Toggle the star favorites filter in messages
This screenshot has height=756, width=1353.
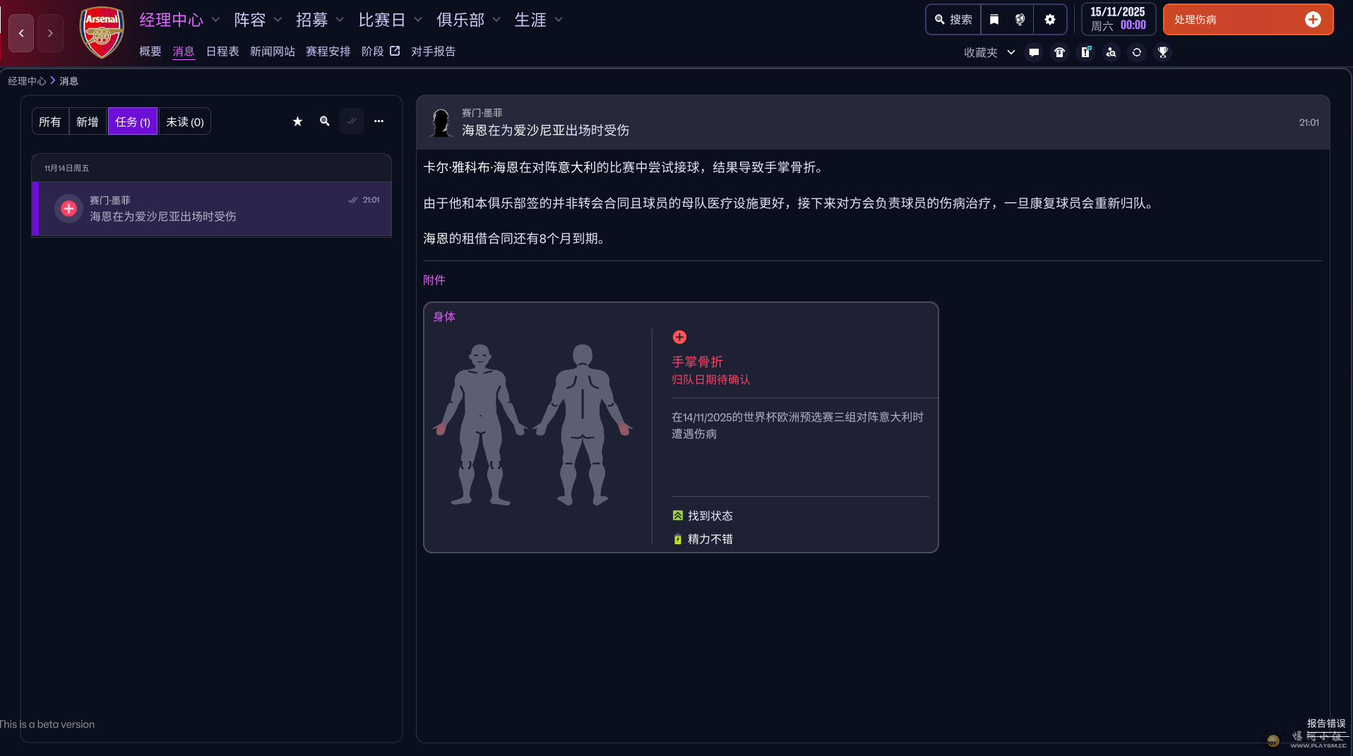point(297,121)
